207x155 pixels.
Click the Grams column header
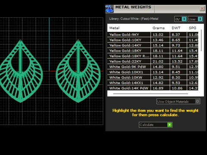[x=159, y=28]
